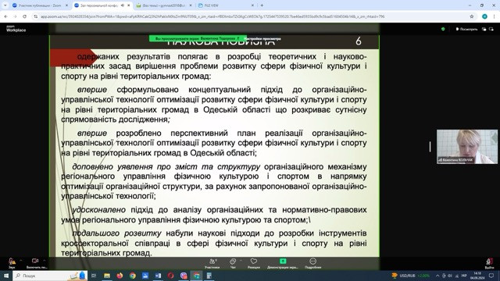Open Opera from the taskbar
This screenshot has height=281, width=500.
[171, 276]
